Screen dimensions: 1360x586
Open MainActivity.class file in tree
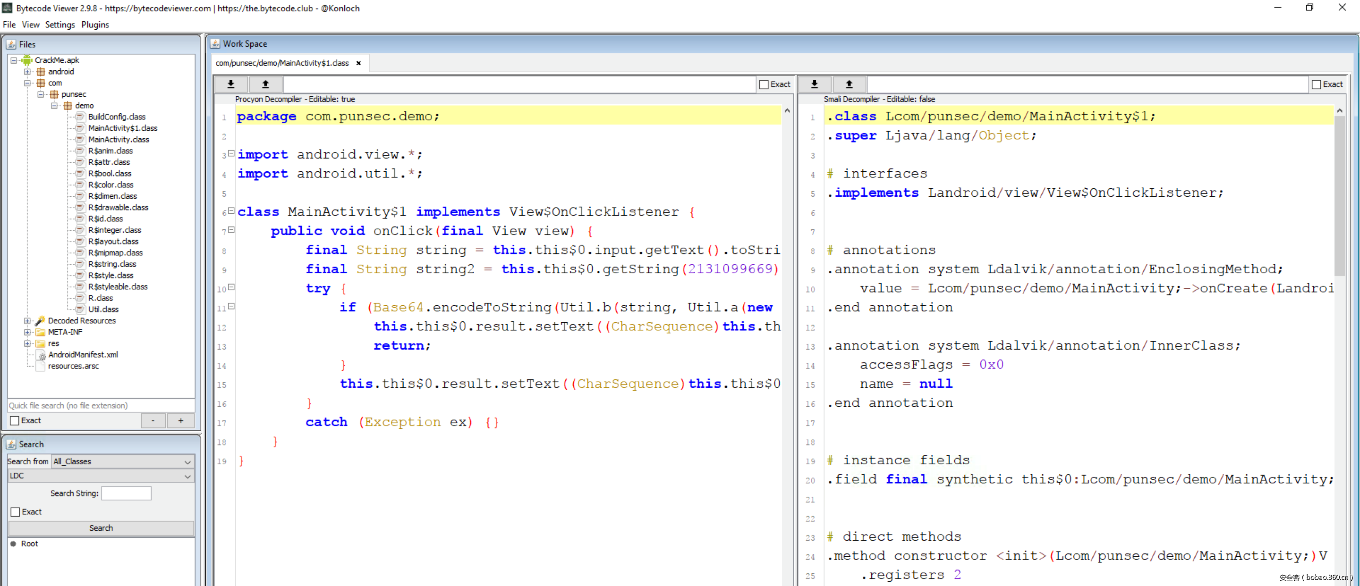[118, 140]
